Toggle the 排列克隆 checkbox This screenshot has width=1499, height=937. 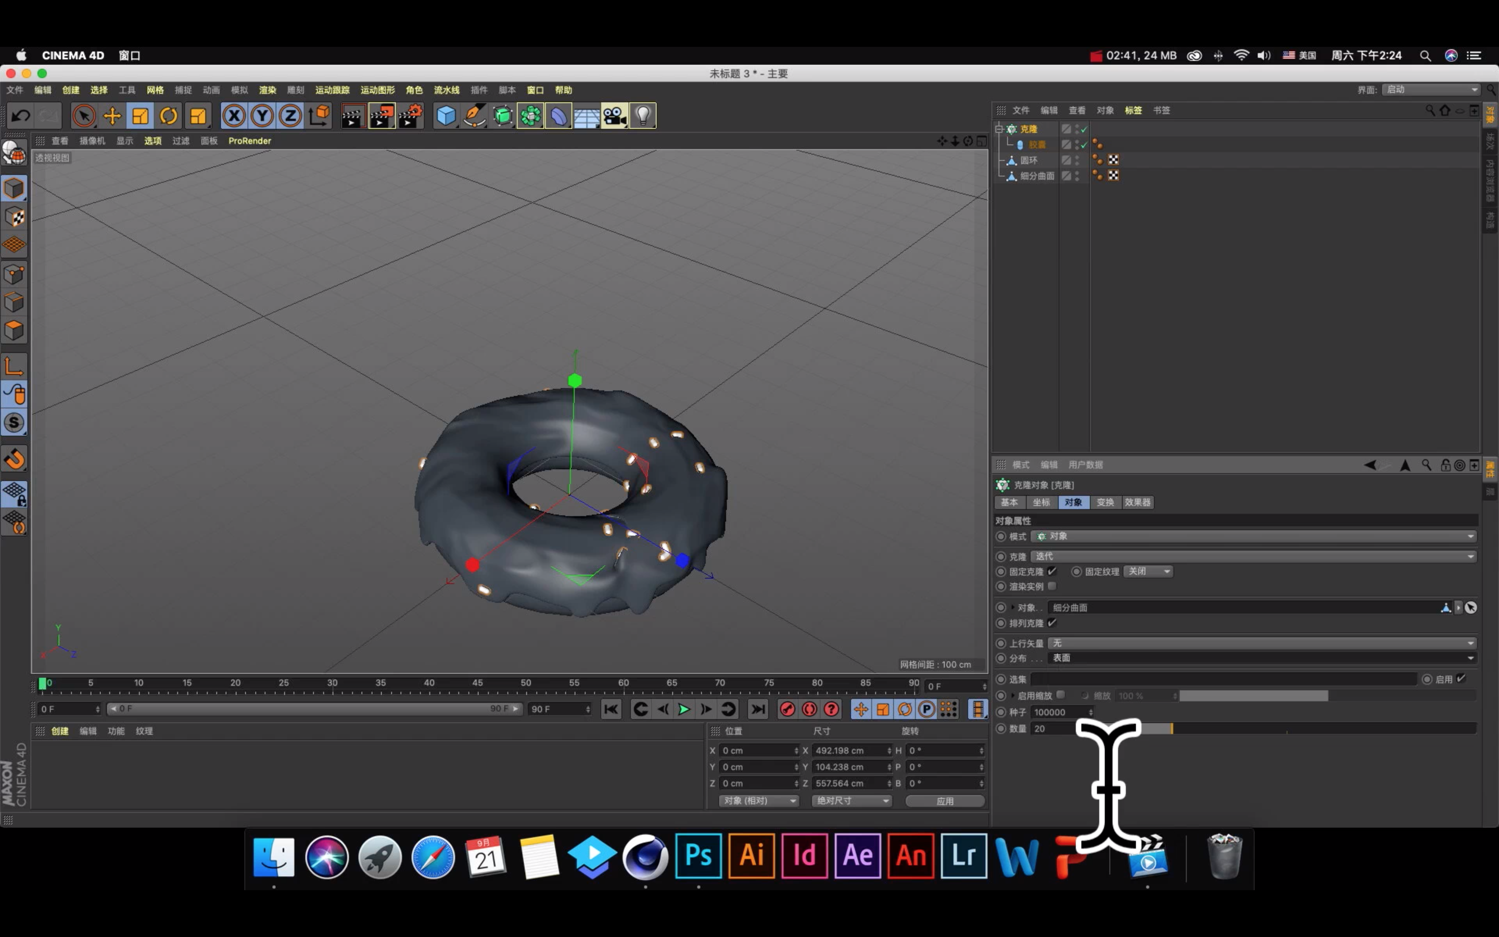pyautogui.click(x=1052, y=623)
